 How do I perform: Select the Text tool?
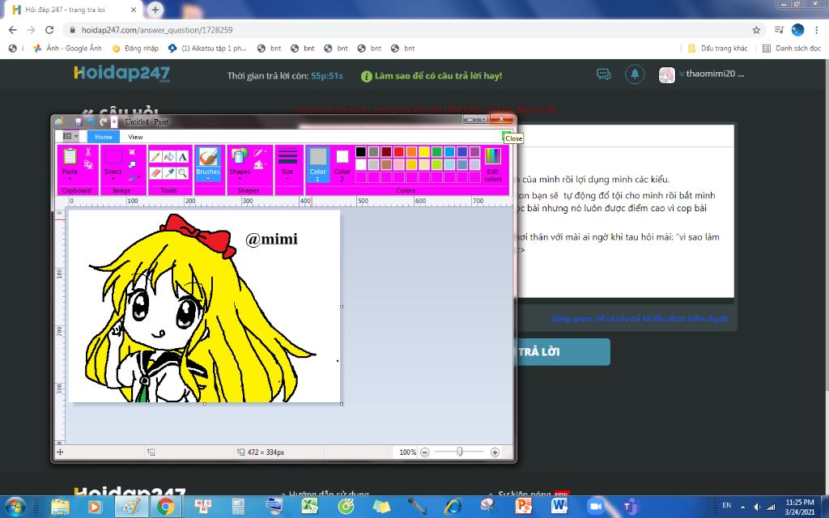coord(183,157)
